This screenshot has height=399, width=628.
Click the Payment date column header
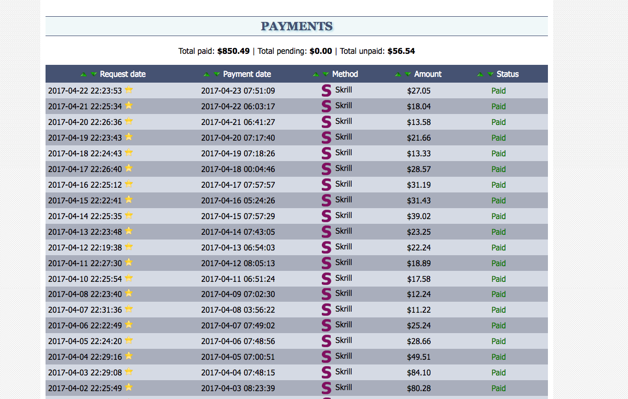click(x=247, y=74)
